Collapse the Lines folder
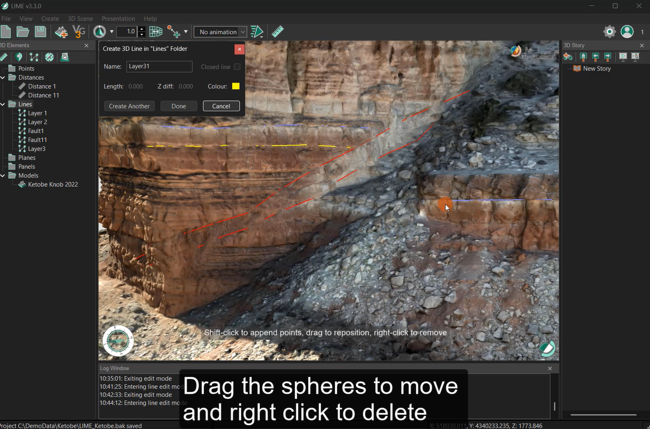 [3, 104]
